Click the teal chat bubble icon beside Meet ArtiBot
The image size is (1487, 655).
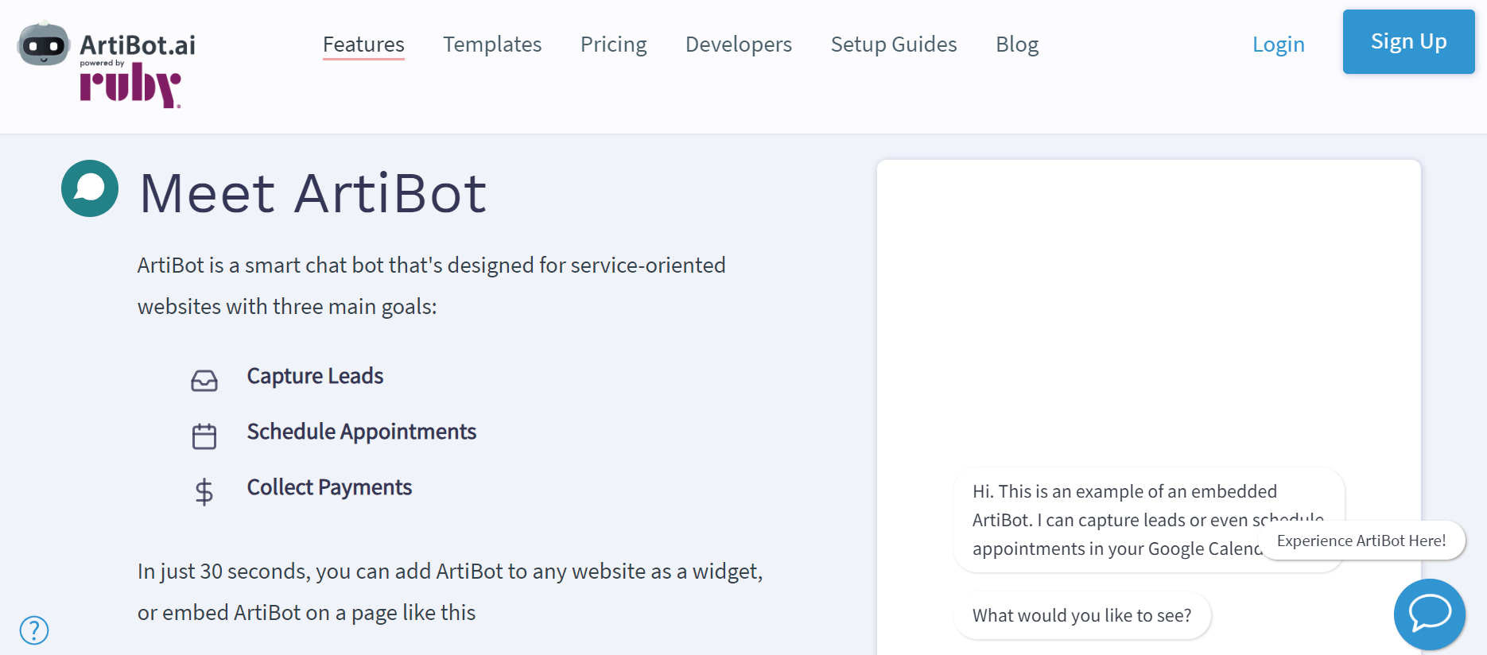(90, 188)
